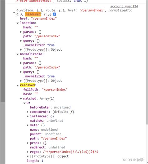
Task: Collapse the normalizedTo object
Action: click(x=17, y=54)
